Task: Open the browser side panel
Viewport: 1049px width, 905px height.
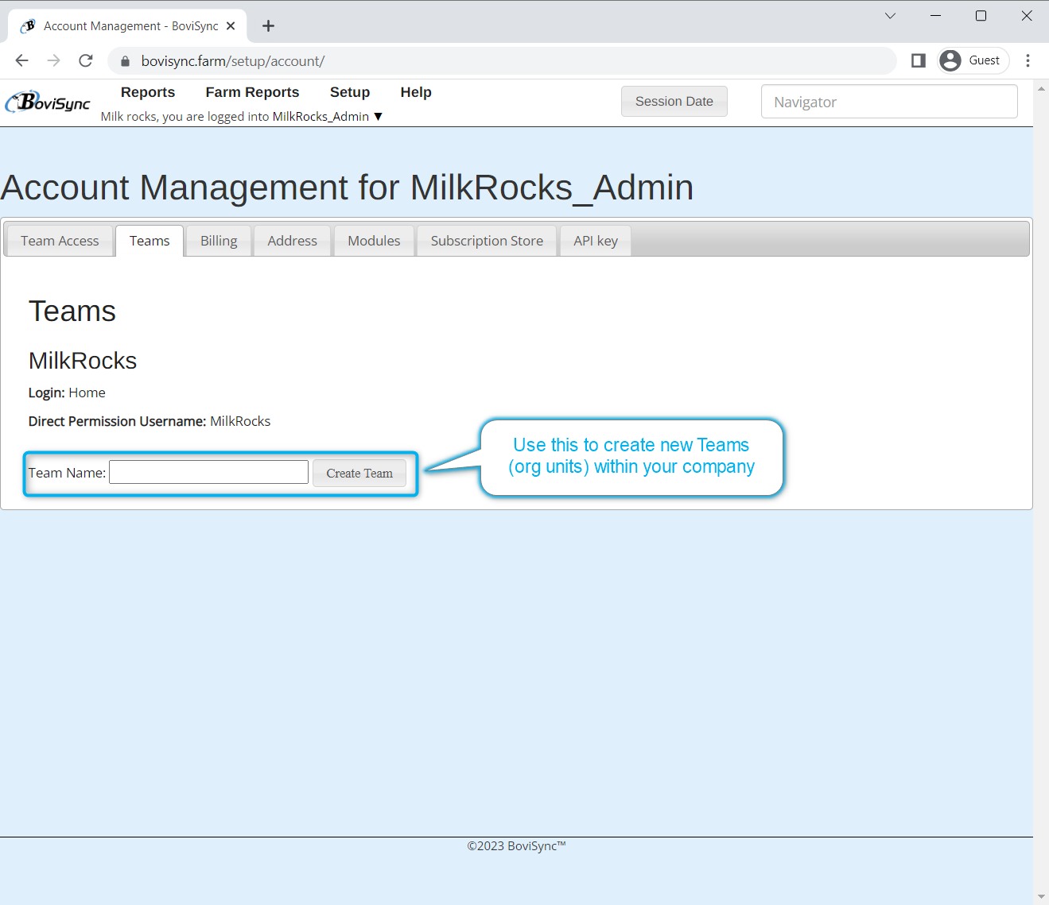Action: coord(919,60)
